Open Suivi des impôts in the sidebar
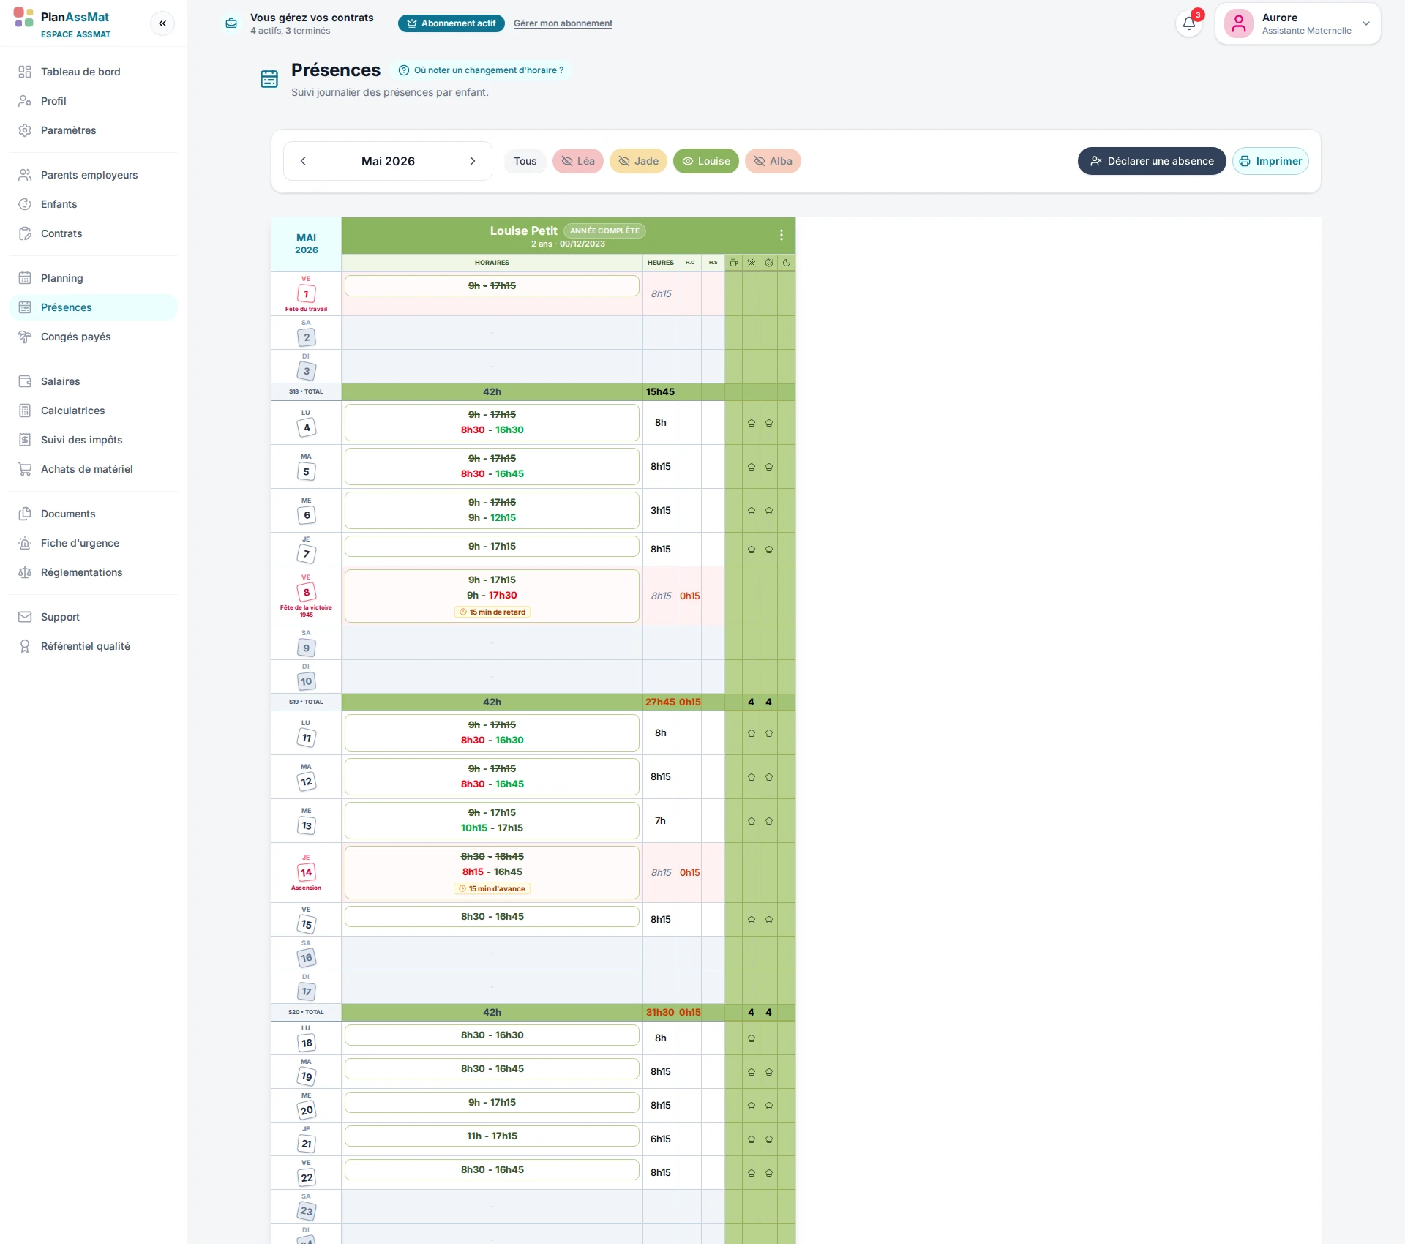The height and width of the screenshot is (1244, 1405). [93, 440]
